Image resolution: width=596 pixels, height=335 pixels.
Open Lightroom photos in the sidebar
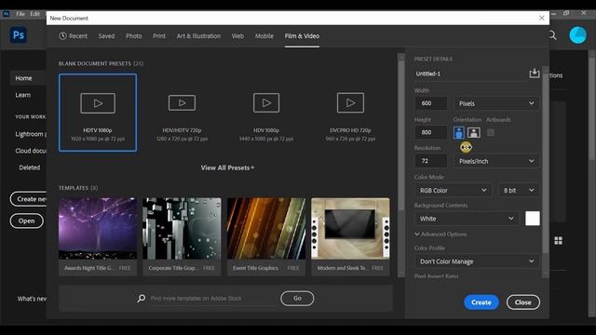(31, 134)
